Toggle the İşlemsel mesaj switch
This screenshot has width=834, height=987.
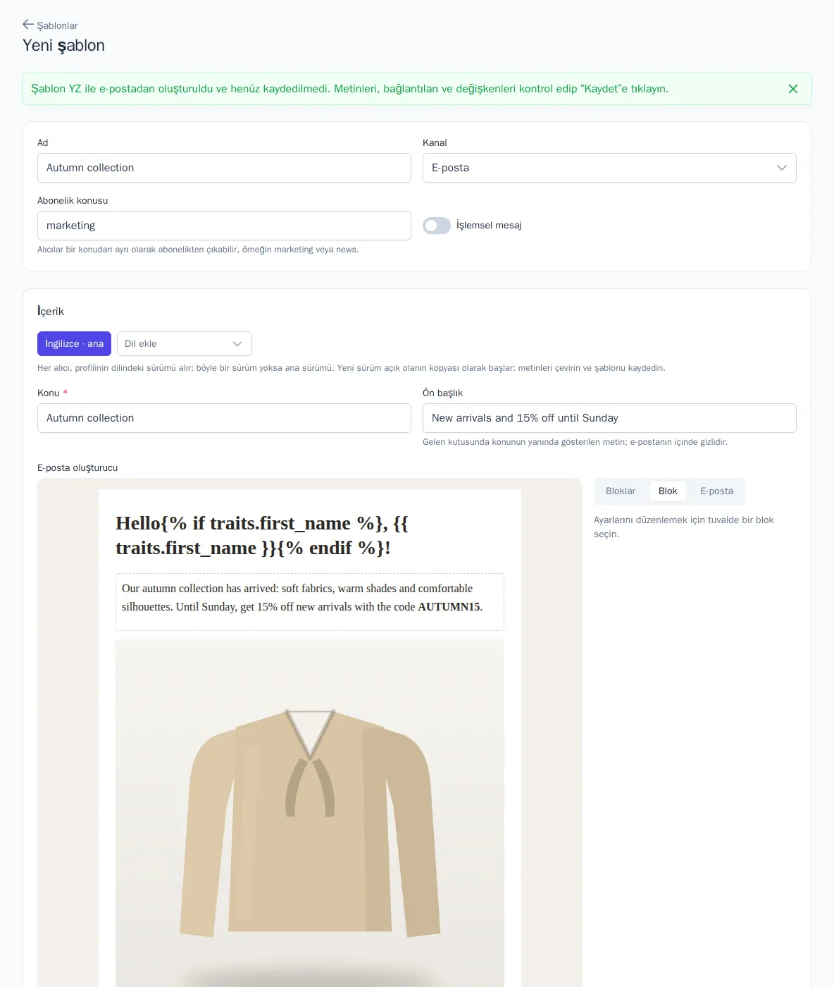coord(437,226)
